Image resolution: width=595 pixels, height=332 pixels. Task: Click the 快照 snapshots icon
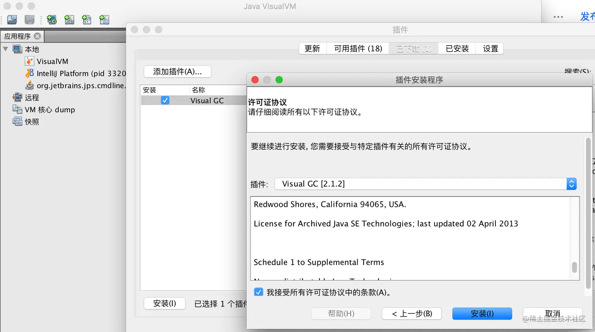coord(17,121)
